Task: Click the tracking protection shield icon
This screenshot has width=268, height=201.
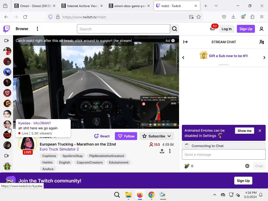Action: (51, 17)
